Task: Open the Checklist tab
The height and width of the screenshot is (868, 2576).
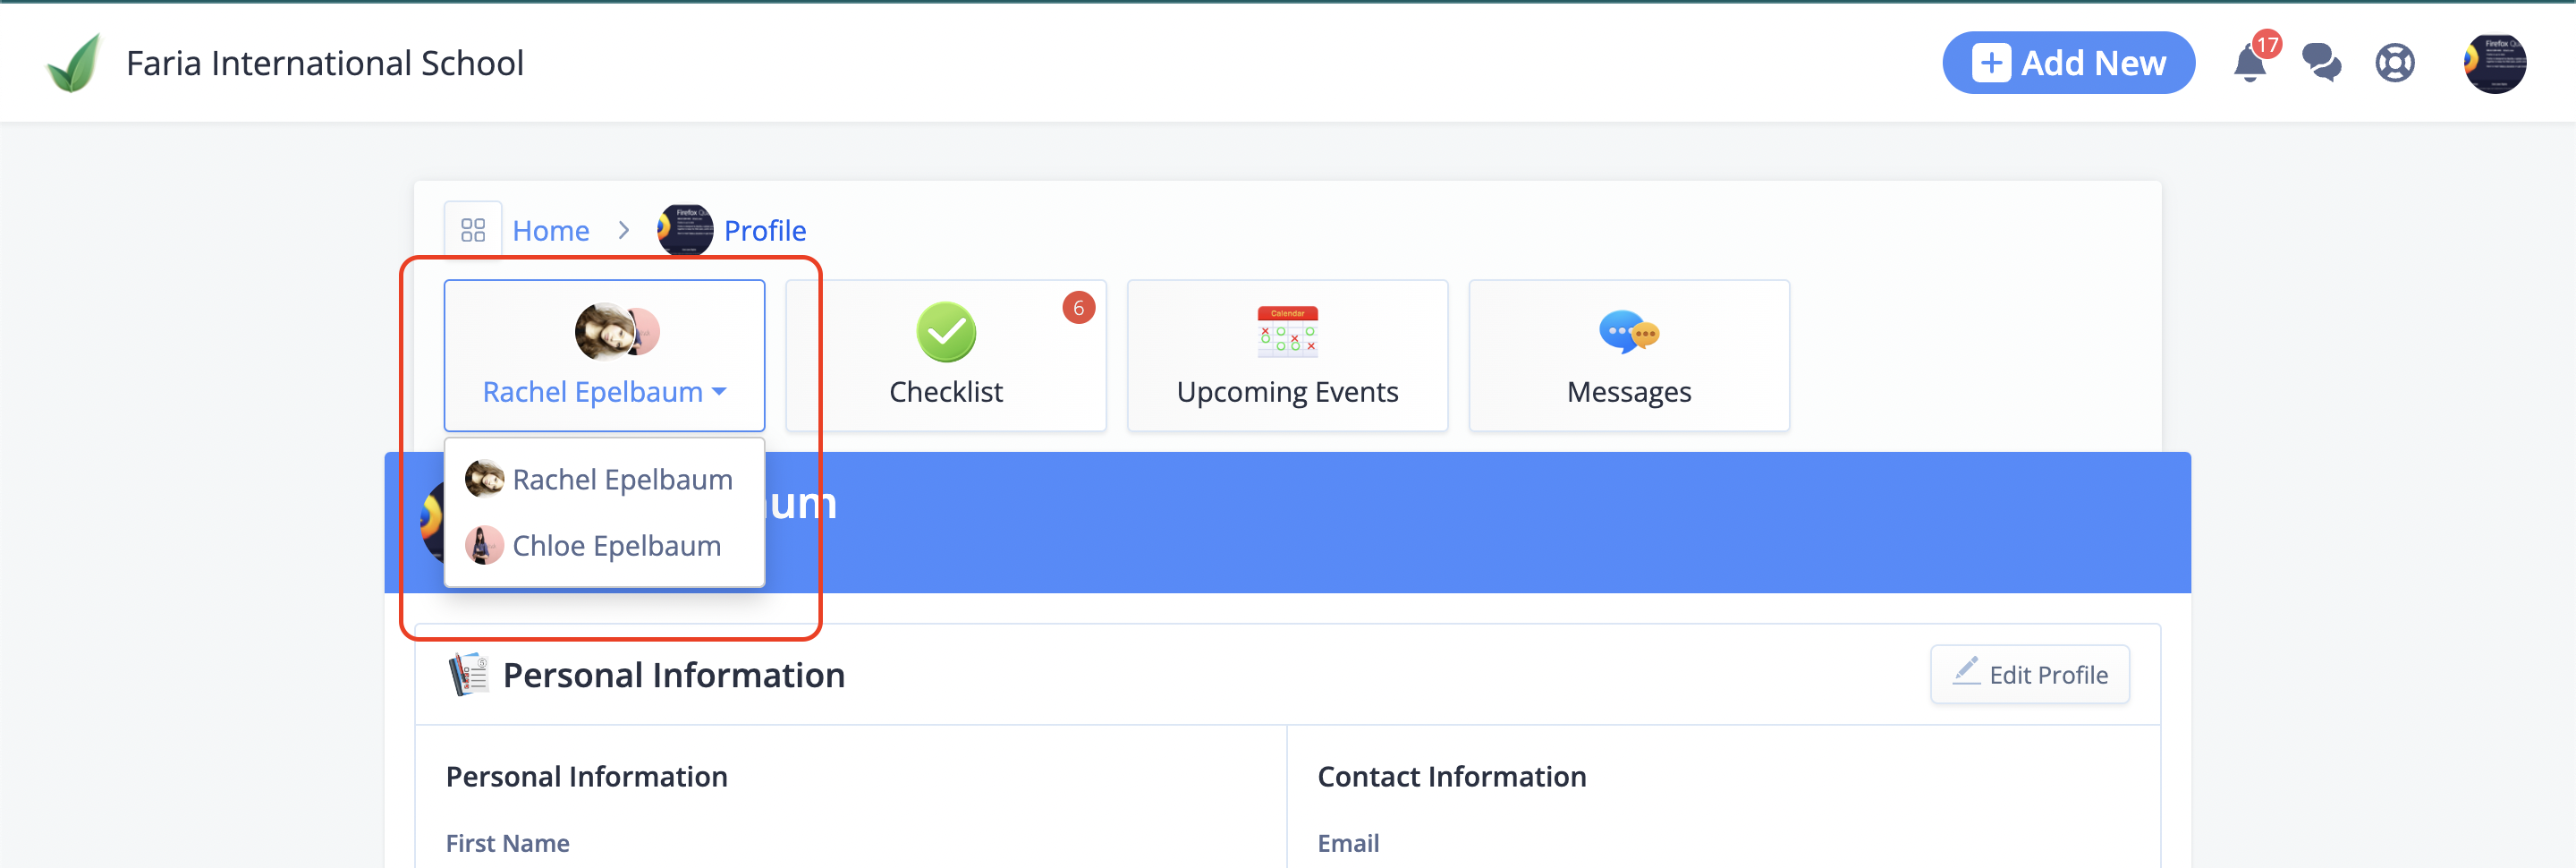Action: (x=946, y=355)
